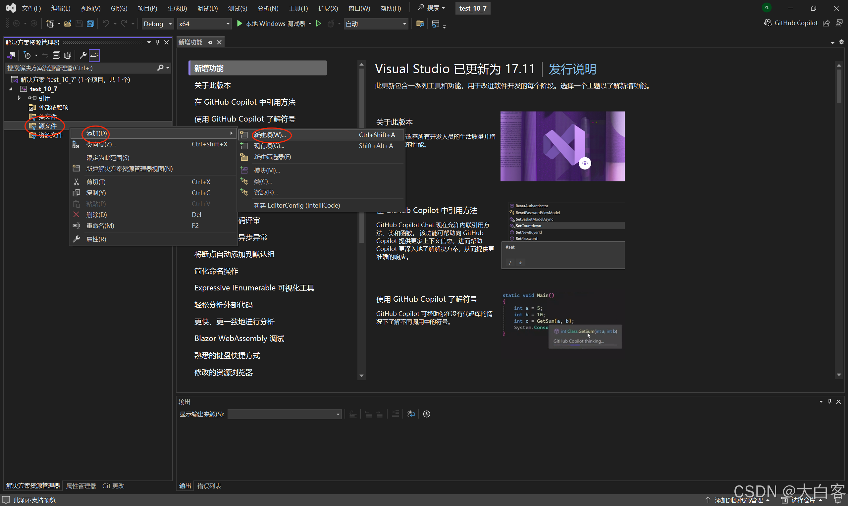Select 新建项(W)... from the submenu

[270, 135]
